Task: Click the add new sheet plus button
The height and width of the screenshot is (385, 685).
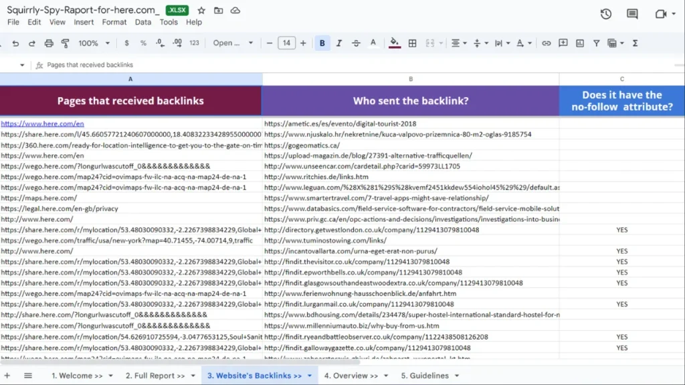Action: pos(8,376)
